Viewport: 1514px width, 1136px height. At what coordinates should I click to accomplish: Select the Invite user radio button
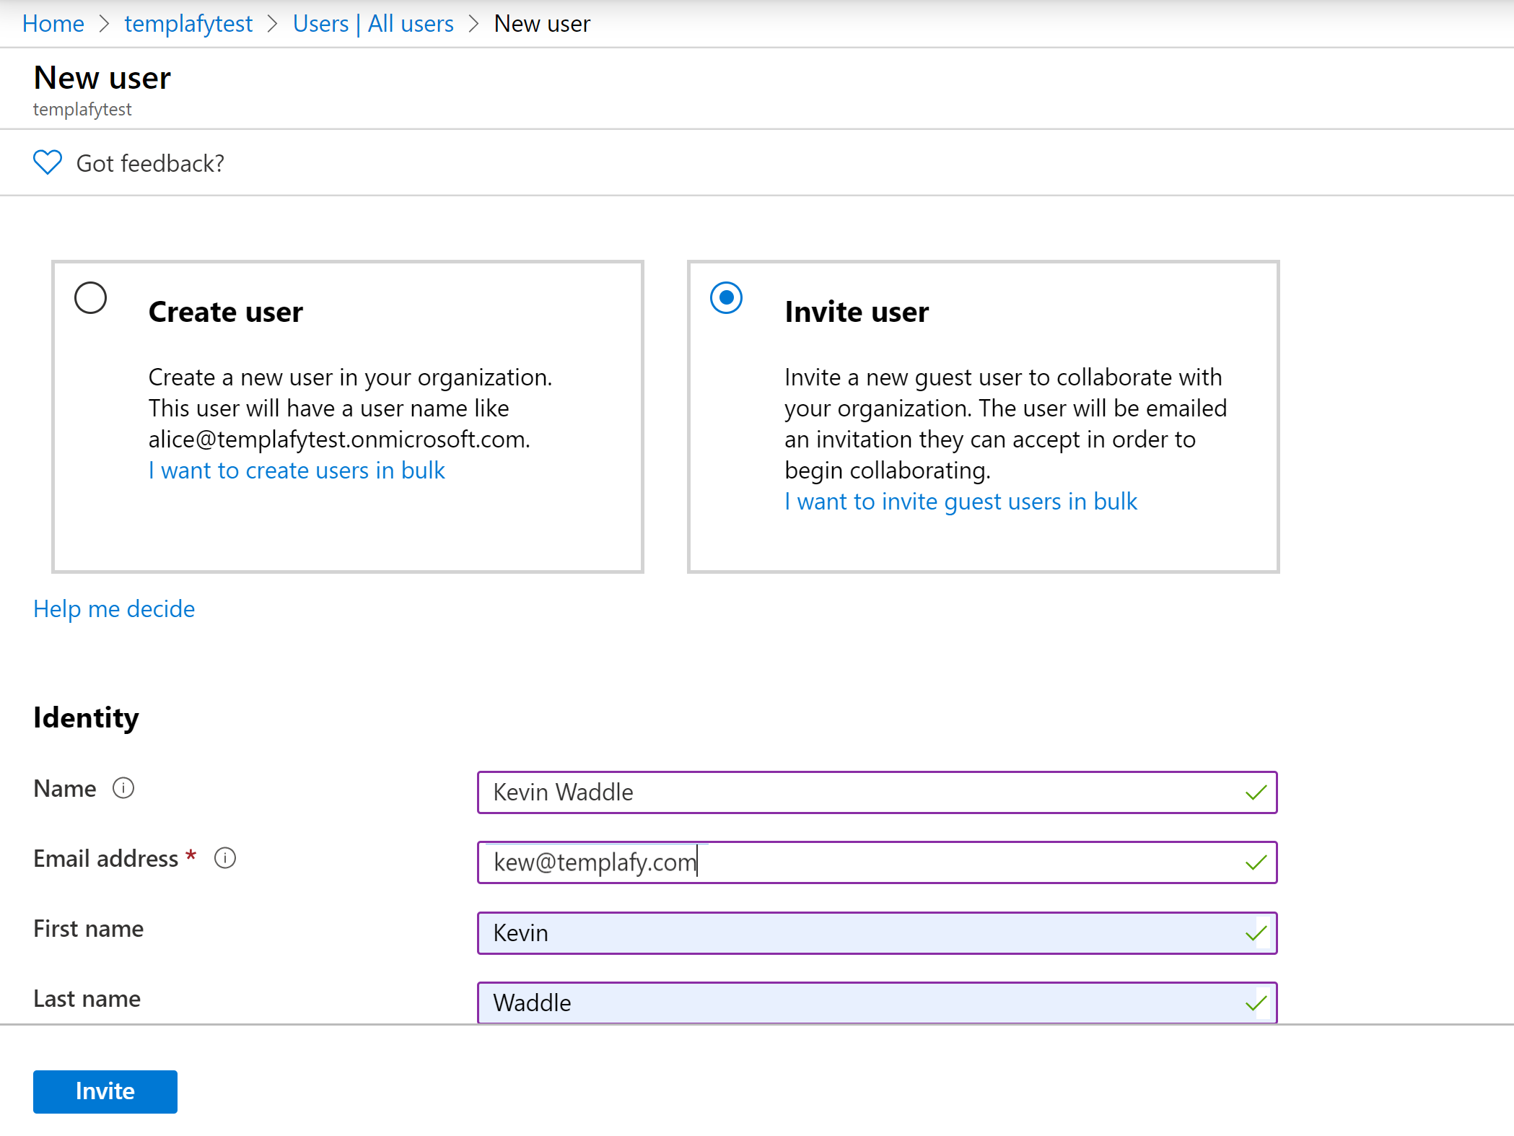coord(726,298)
